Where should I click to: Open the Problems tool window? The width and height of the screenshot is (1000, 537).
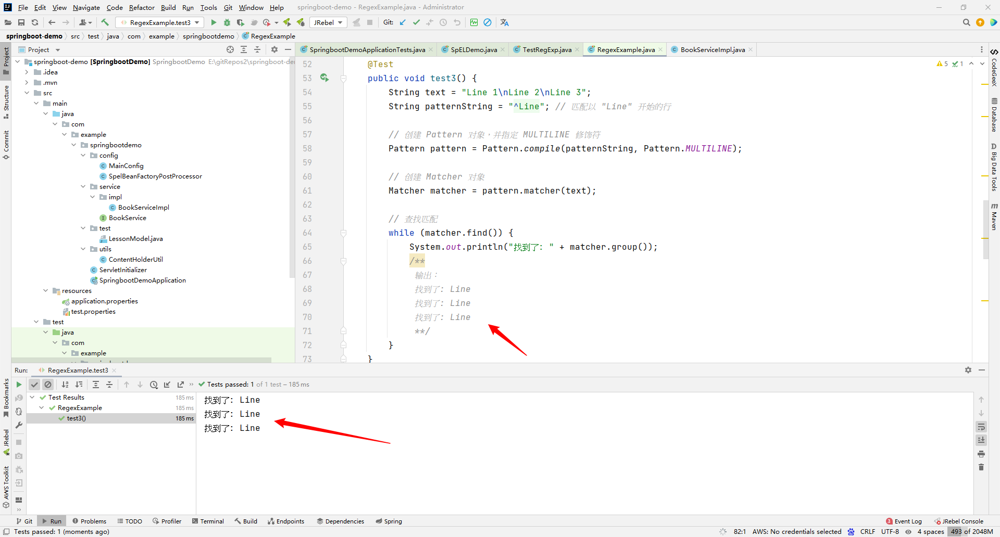click(x=89, y=521)
